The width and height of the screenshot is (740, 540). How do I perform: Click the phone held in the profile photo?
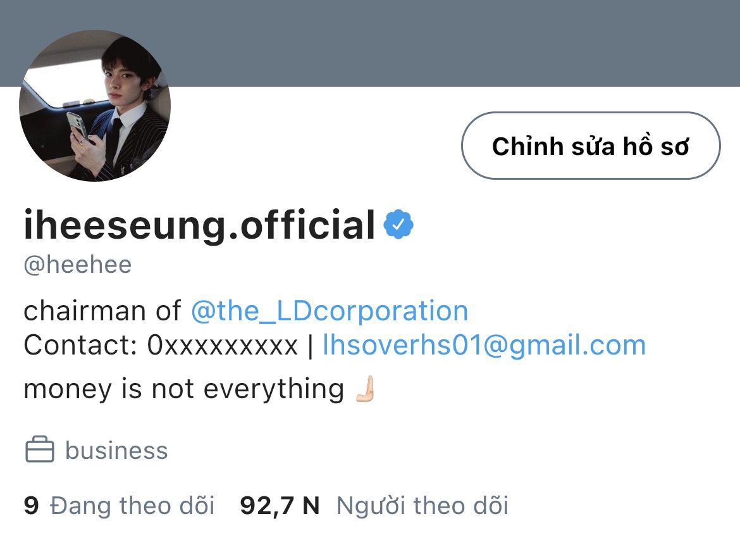[77, 125]
